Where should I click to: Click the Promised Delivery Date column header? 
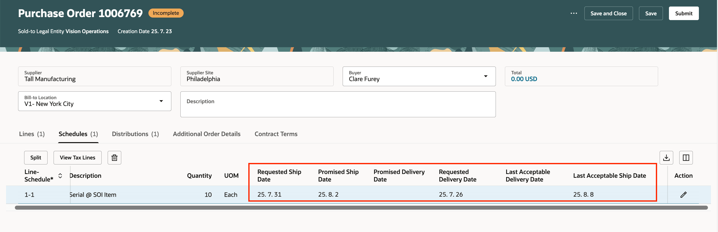(x=399, y=176)
